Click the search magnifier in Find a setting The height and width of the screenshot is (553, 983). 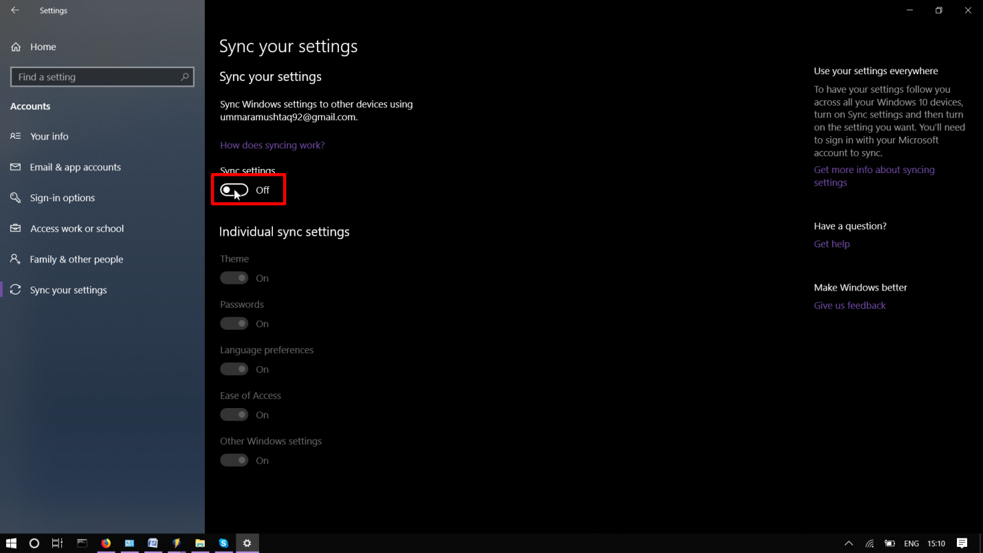coord(184,77)
